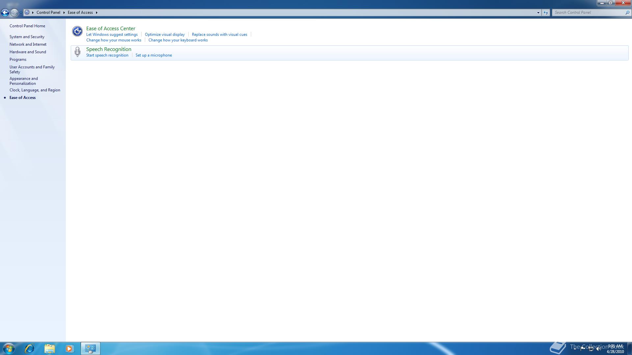The width and height of the screenshot is (632, 355).
Task: Click the Speech Recognition microphone icon
Action: (x=77, y=52)
